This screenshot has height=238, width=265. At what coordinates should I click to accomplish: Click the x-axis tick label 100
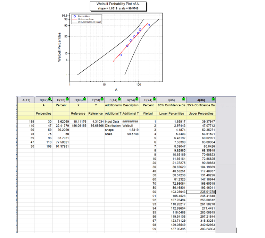(139, 85)
